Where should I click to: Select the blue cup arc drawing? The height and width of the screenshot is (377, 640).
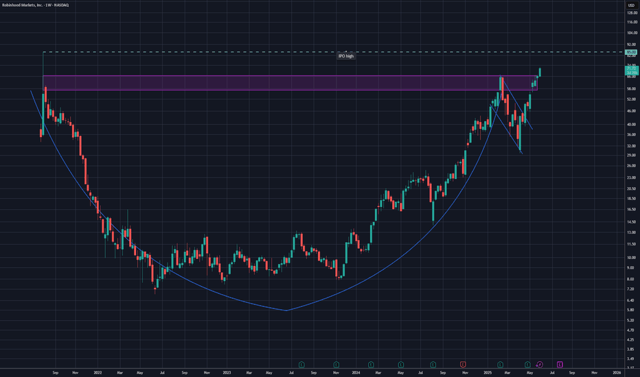coord(286,310)
